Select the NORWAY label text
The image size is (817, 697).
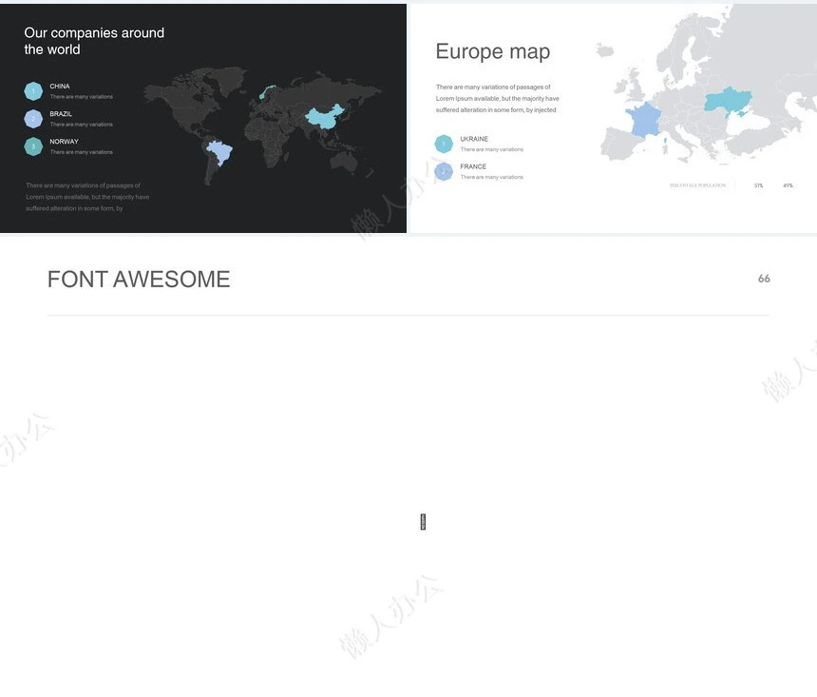65,142
